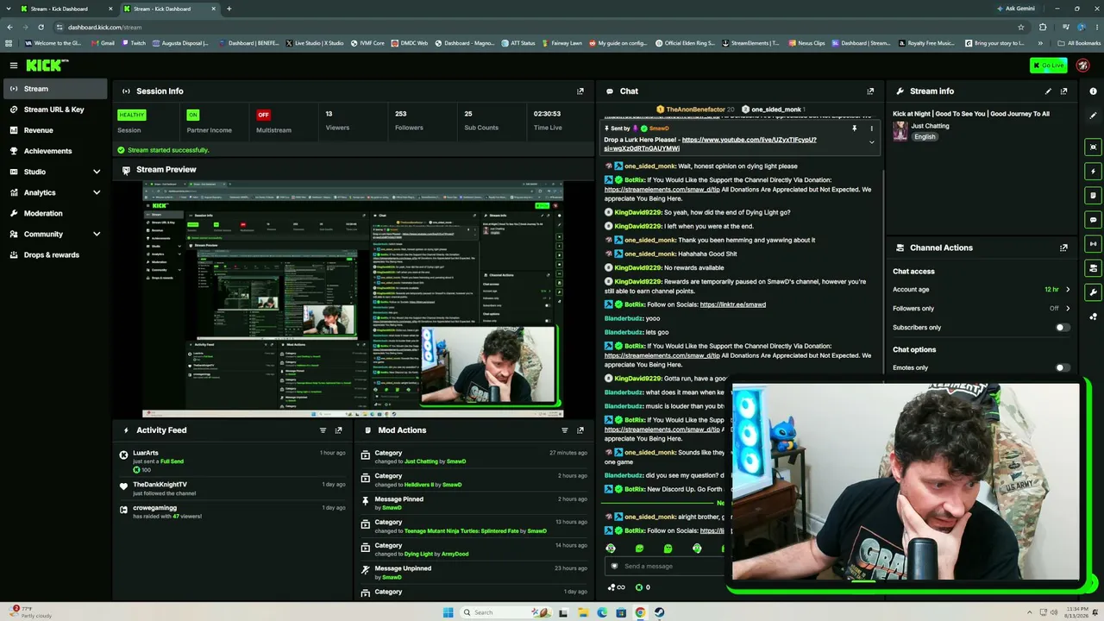
Task: Open the Twitch bookmark
Action: click(134, 43)
